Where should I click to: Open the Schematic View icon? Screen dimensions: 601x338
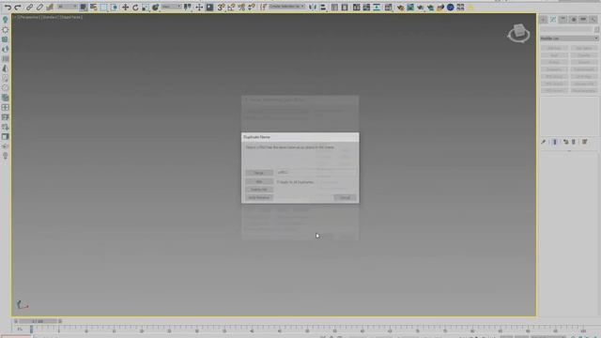377,8
